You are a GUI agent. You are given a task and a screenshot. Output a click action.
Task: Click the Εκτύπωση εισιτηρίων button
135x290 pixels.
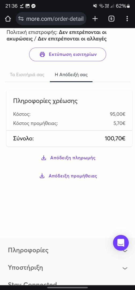pyautogui.click(x=67, y=54)
